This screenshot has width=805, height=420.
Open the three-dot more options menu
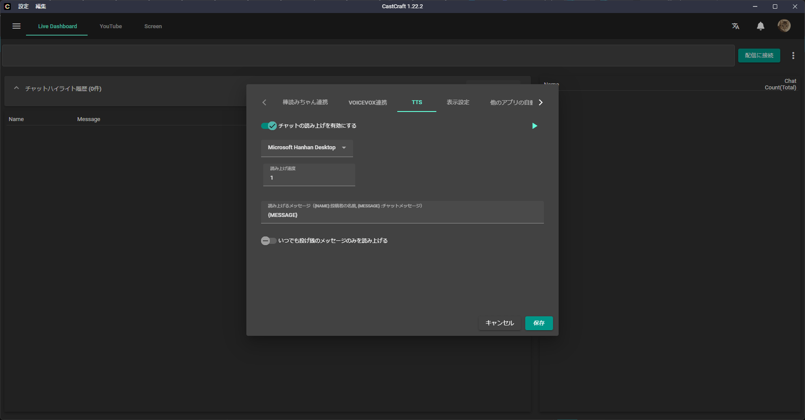[793, 56]
